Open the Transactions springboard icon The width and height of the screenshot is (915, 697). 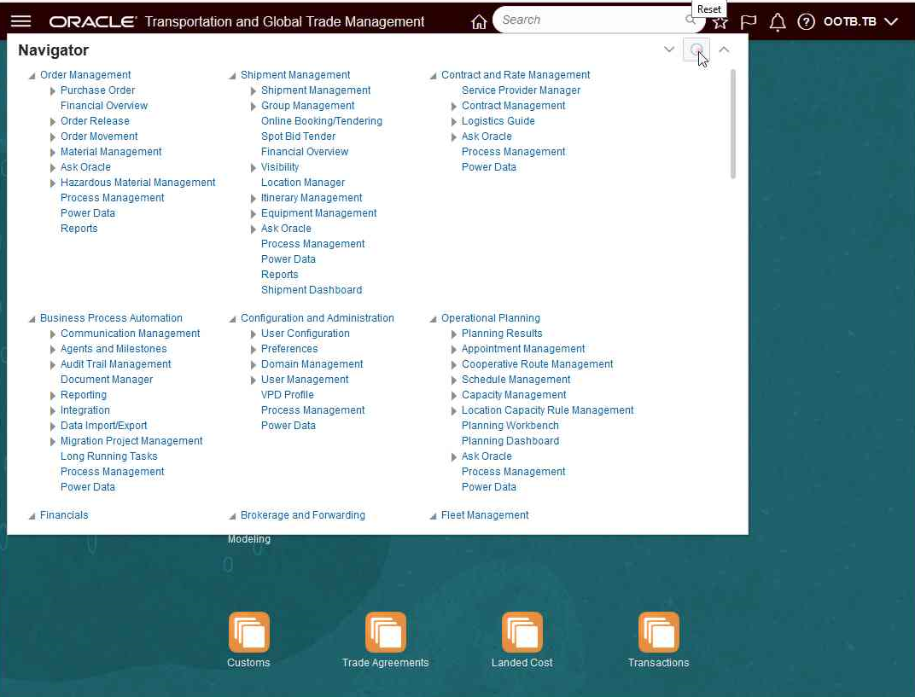pos(659,631)
